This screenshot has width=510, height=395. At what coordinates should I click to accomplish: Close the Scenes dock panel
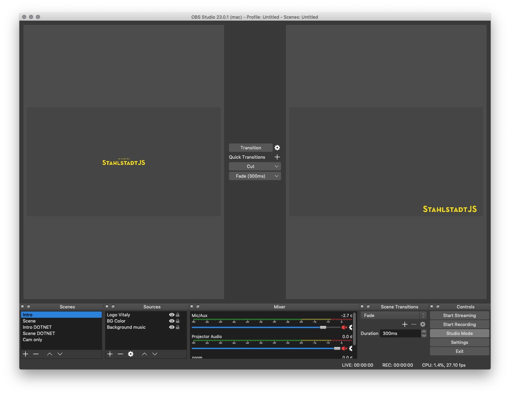tap(22, 306)
